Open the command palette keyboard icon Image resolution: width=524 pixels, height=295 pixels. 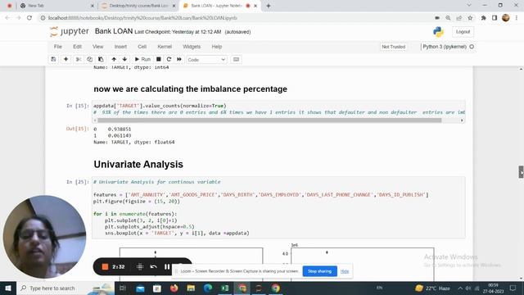coord(236,59)
